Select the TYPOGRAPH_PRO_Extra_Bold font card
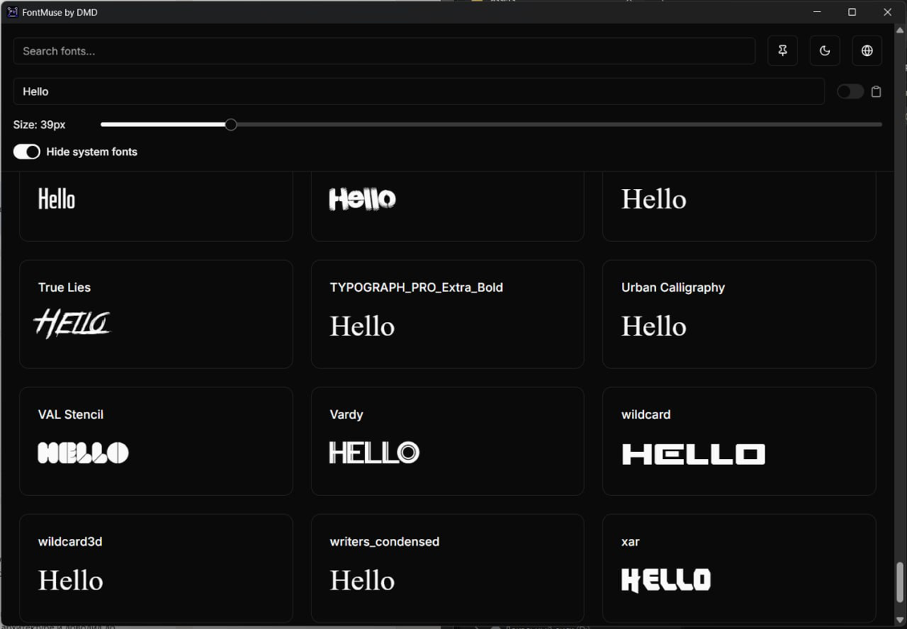 click(x=447, y=314)
